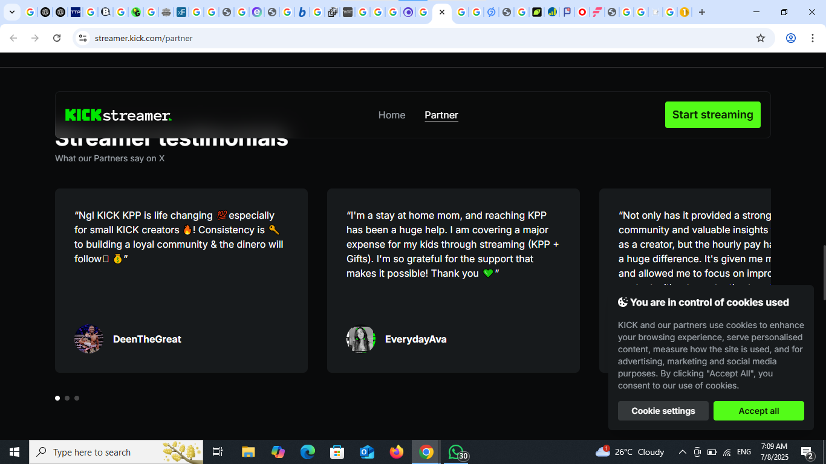Close the active Kick partner tab
The image size is (826, 464).
(442, 12)
